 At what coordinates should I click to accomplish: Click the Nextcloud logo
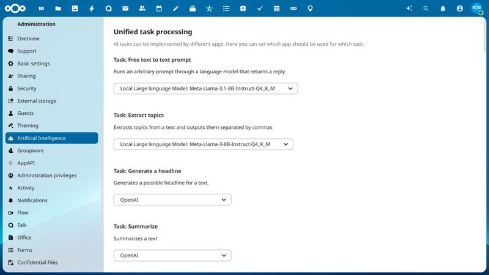pos(15,9)
